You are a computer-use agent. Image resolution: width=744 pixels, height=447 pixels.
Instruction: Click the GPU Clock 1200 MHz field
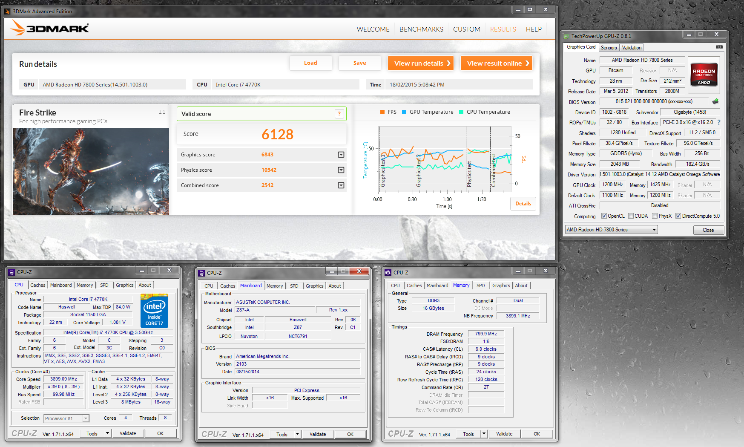(x=612, y=185)
